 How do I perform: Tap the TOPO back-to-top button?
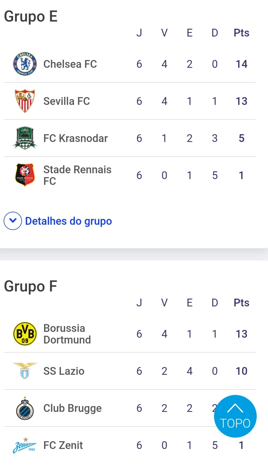coord(235,416)
